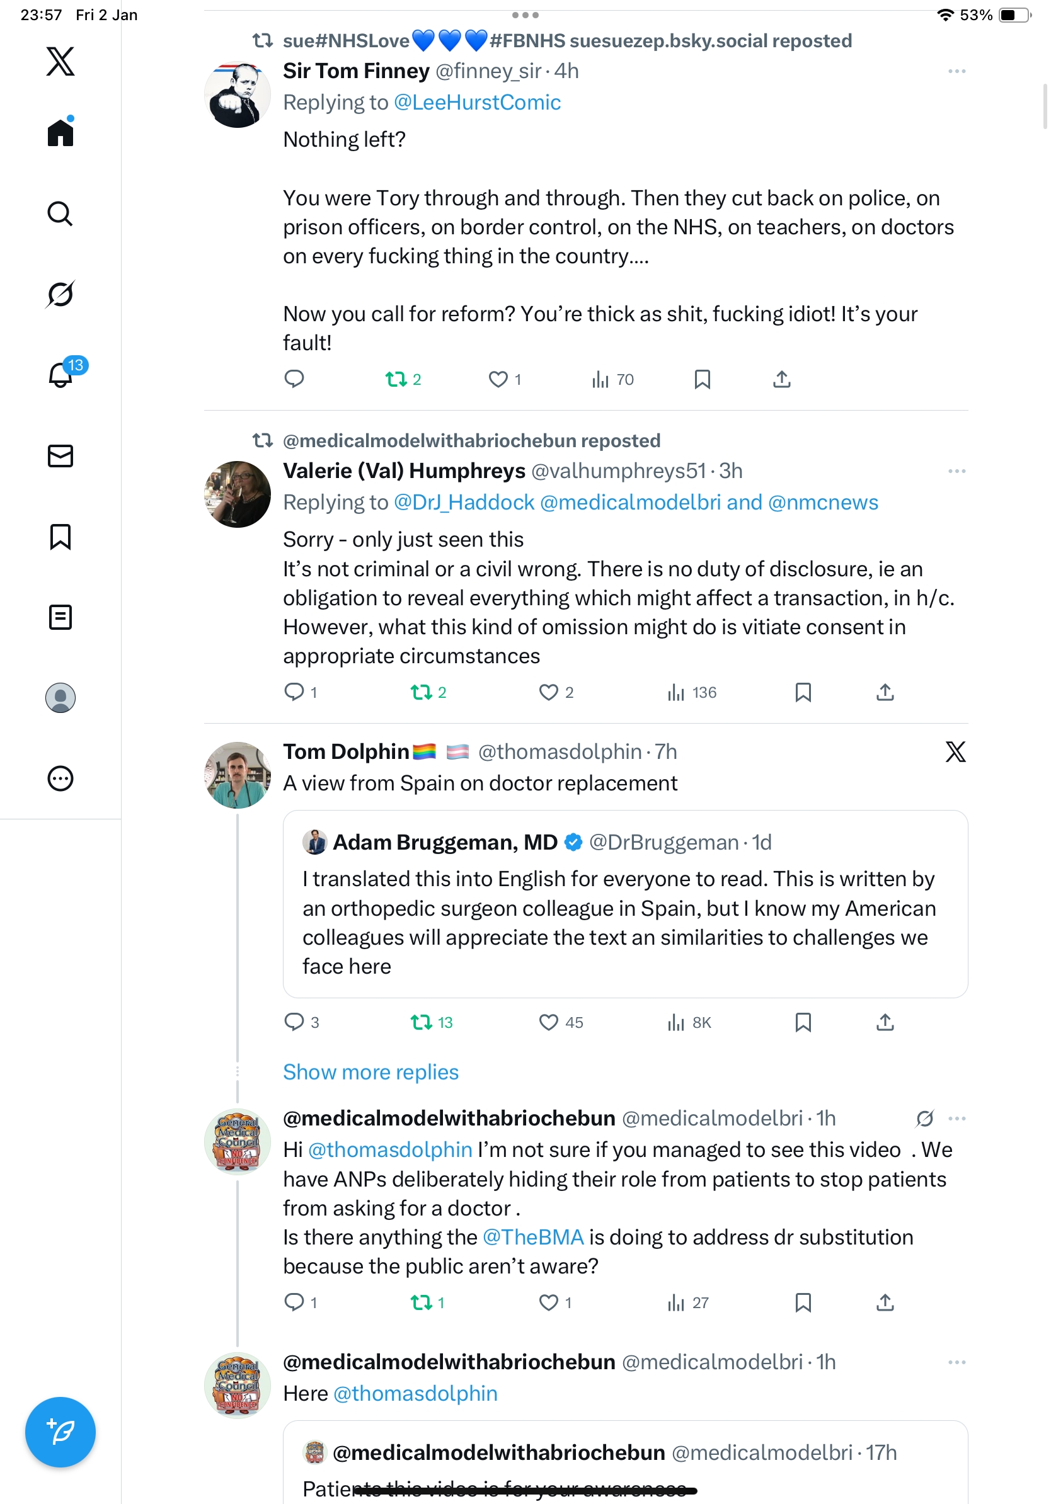
Task: Click Show more replies link
Action: pos(370,1072)
